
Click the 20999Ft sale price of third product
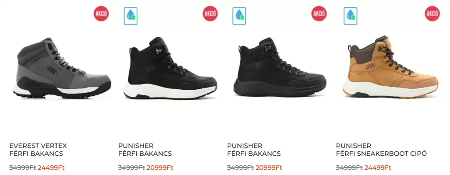coord(269,168)
